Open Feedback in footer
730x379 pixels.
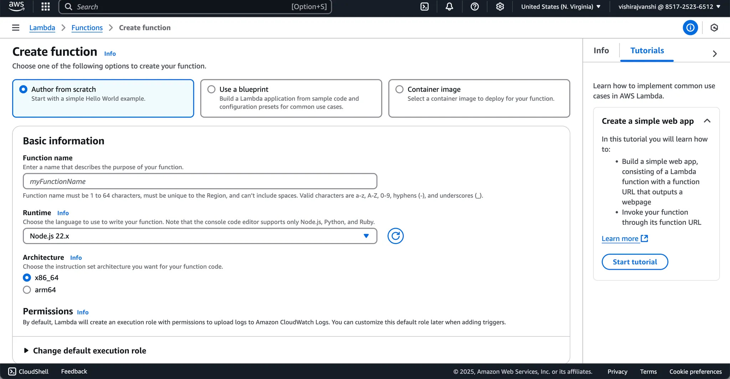pyautogui.click(x=74, y=372)
